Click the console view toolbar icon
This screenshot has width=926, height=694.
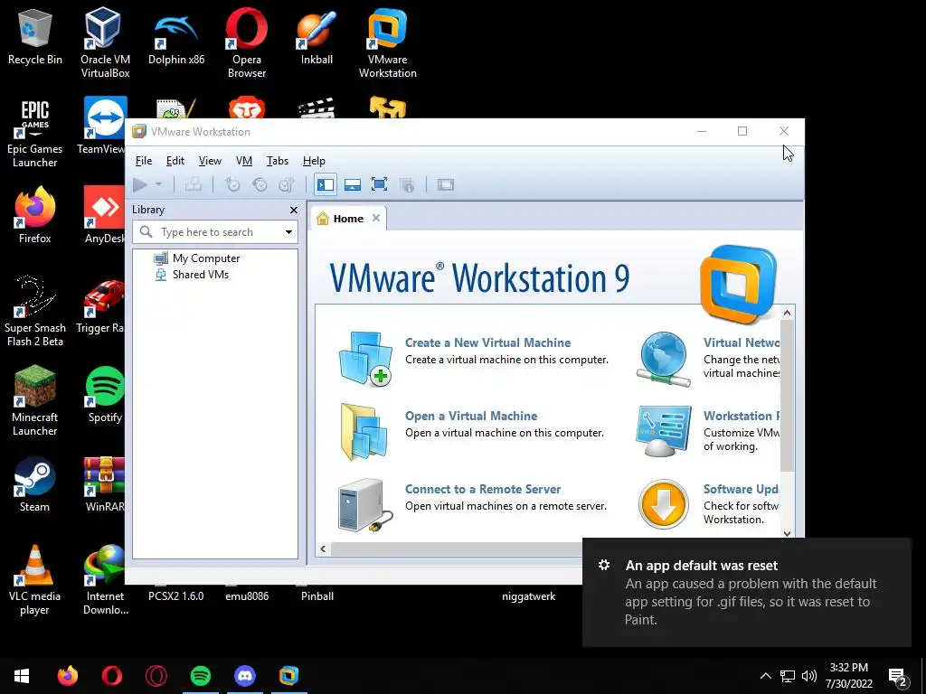click(x=446, y=184)
